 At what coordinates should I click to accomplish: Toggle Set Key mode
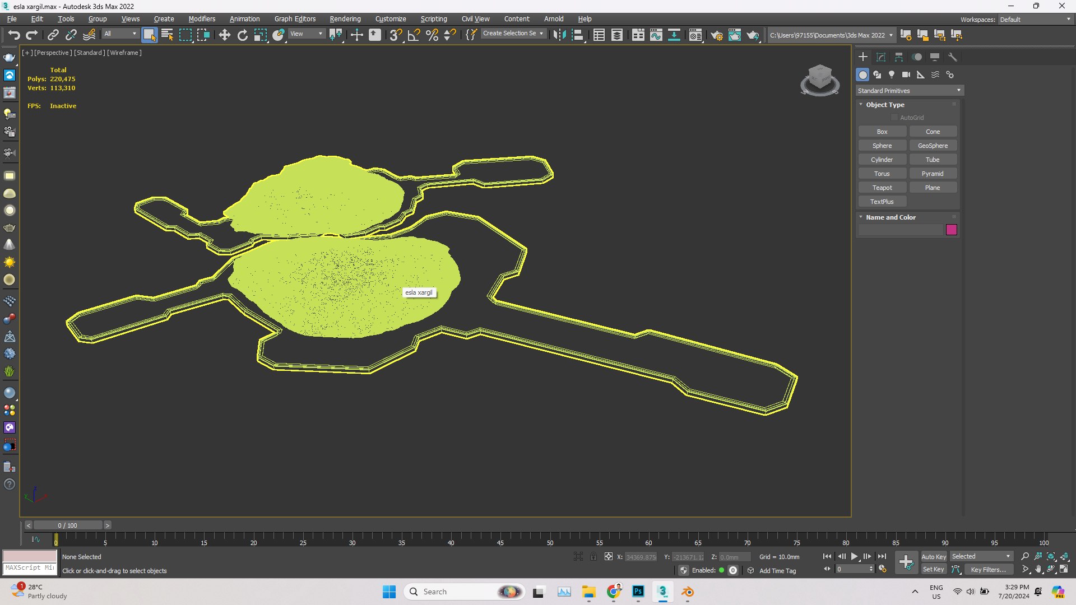pyautogui.click(x=934, y=570)
